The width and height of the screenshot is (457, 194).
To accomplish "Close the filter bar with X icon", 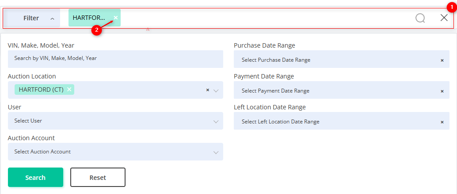I will (x=444, y=18).
